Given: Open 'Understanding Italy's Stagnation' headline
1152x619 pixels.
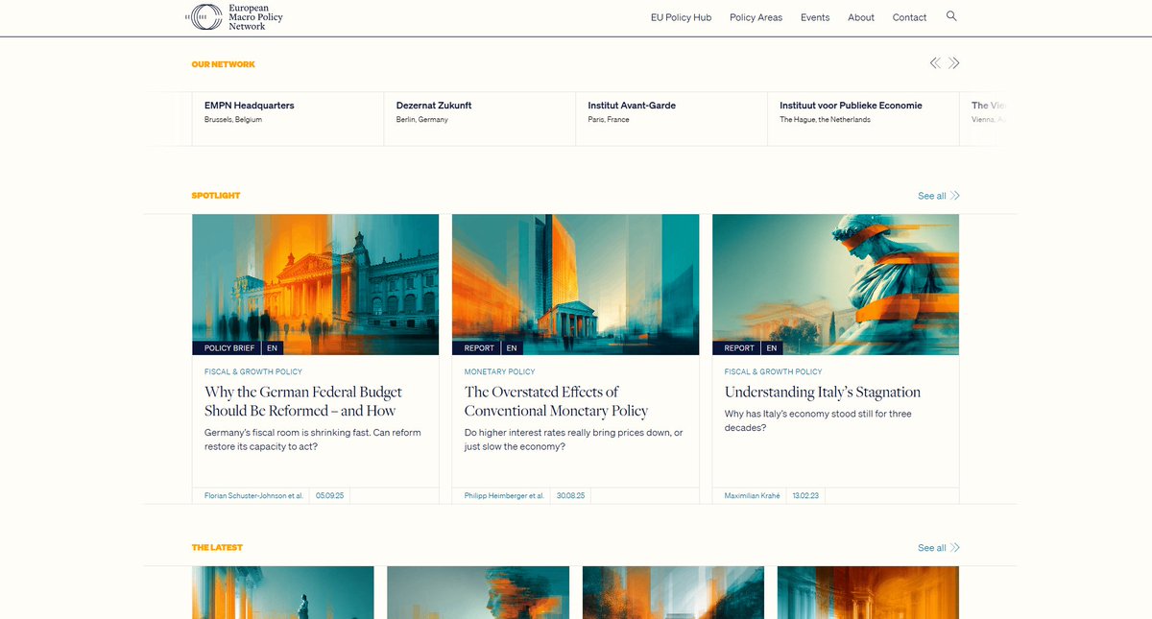Looking at the screenshot, I should coord(823,392).
